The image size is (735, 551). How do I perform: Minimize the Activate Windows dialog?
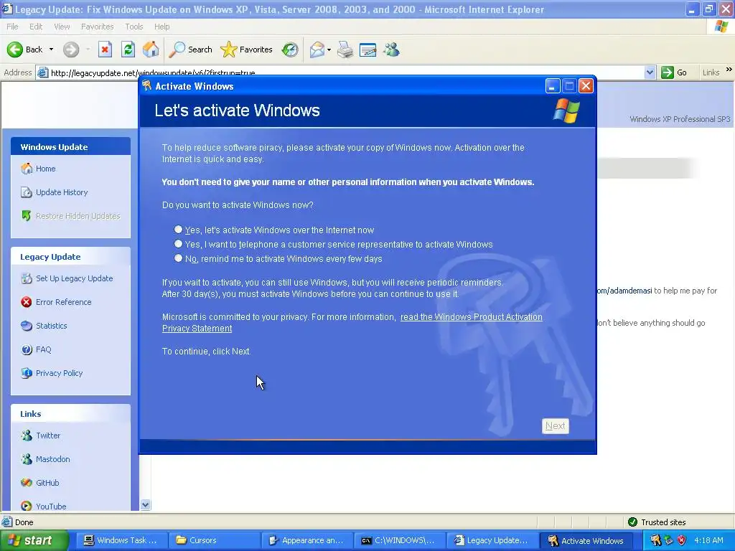pos(553,86)
